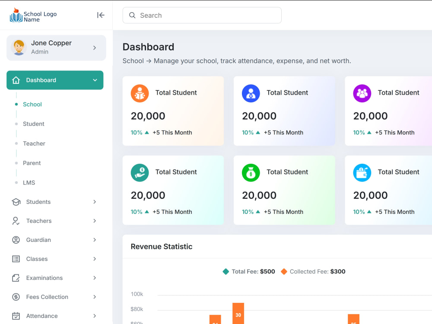
Task: Open the Parent submenu item
Action: tap(32, 163)
